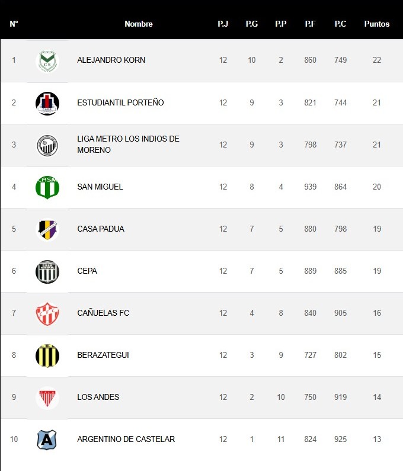The width and height of the screenshot is (403, 471).
Task: Click the green San Miguel CASM badge
Action: point(47,187)
